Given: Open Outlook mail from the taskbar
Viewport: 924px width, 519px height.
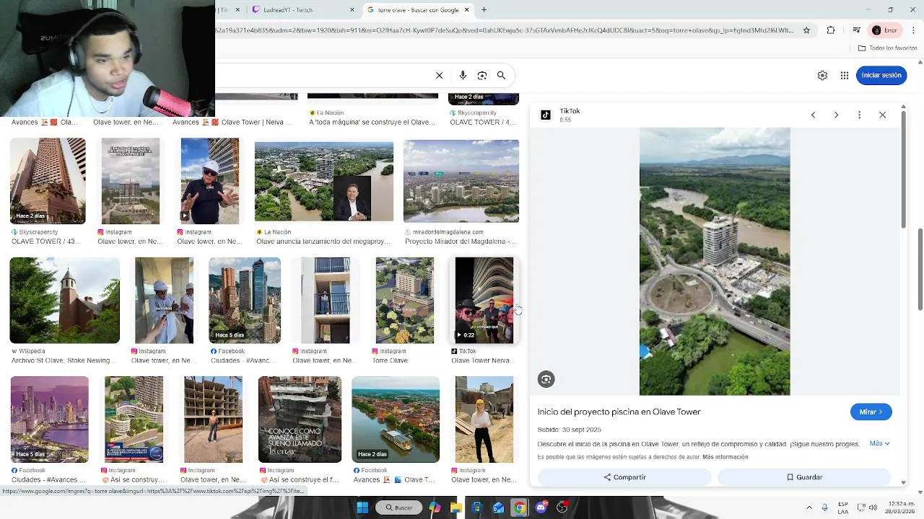Looking at the screenshot, I should 498,507.
